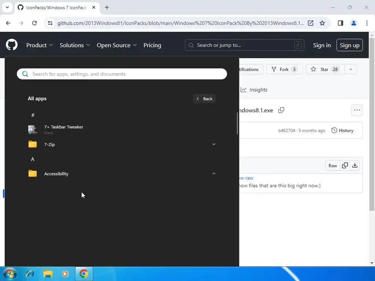
Task: Click the page vertical scrollbar
Action: [x=372, y=124]
